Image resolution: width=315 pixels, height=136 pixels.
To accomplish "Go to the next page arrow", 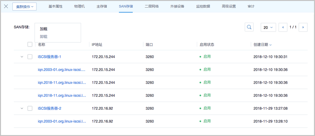I will (303, 27).
